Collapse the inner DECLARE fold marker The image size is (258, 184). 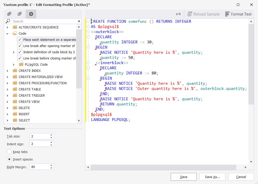(x=88, y=68)
